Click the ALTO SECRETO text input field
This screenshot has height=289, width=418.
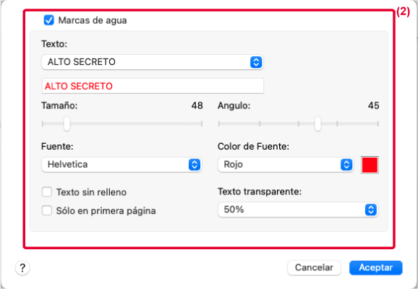pos(153,86)
